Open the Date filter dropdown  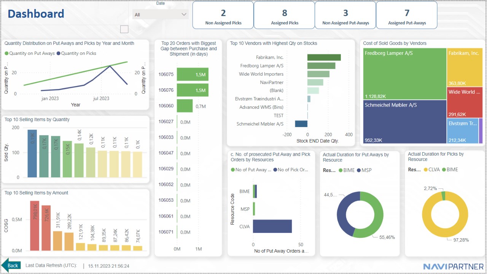coord(160,14)
